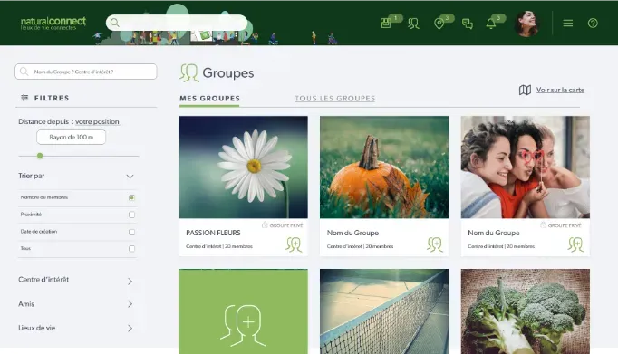Open the three women group thumbnail
The height and width of the screenshot is (354, 618).
pyautogui.click(x=526, y=167)
